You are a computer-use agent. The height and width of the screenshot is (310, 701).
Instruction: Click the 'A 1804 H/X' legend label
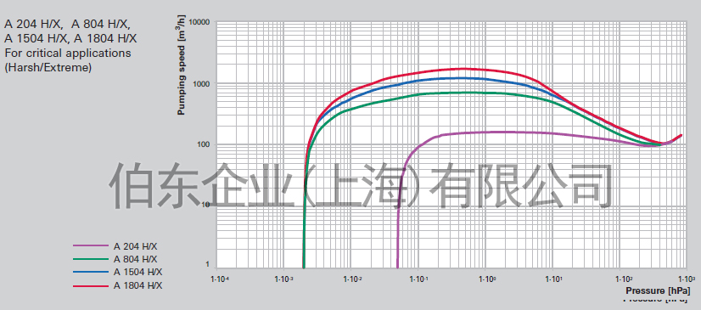point(138,286)
